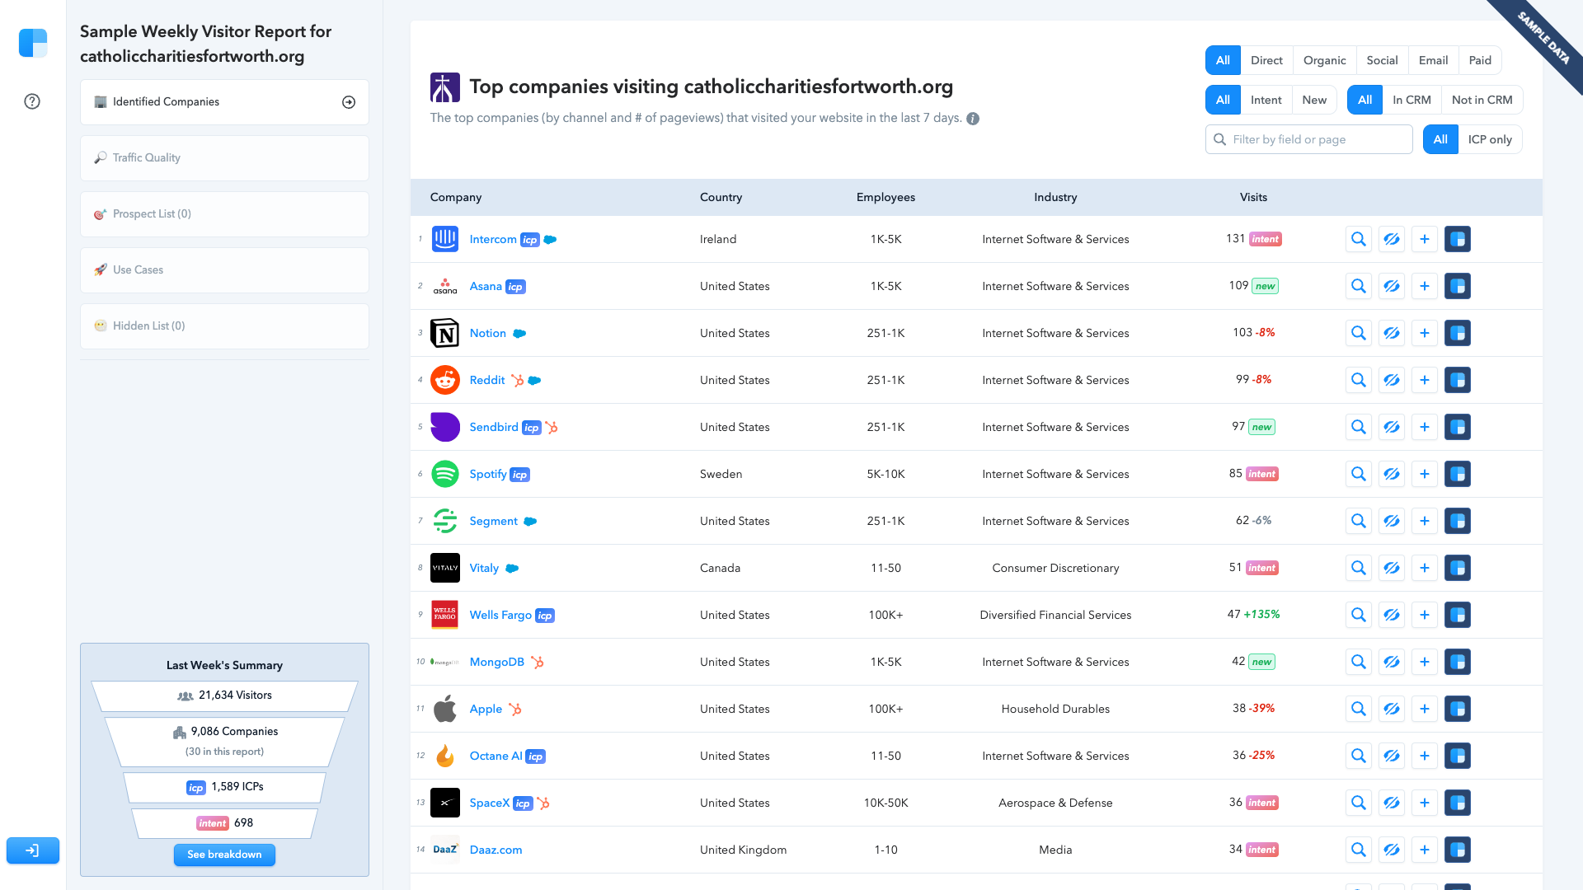The height and width of the screenshot is (890, 1583).
Task: Click the Intercom company logo
Action: pos(445,239)
